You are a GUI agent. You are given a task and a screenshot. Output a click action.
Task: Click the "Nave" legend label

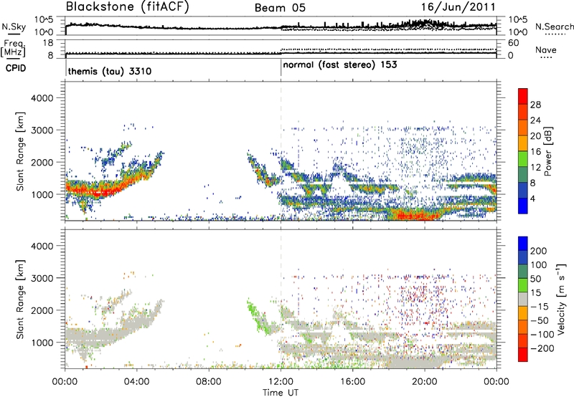coord(546,49)
